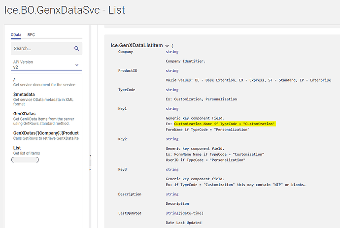Click the Ice.GenXDataListItem schema title
Viewport: 340px width, 228px height.
(137, 46)
